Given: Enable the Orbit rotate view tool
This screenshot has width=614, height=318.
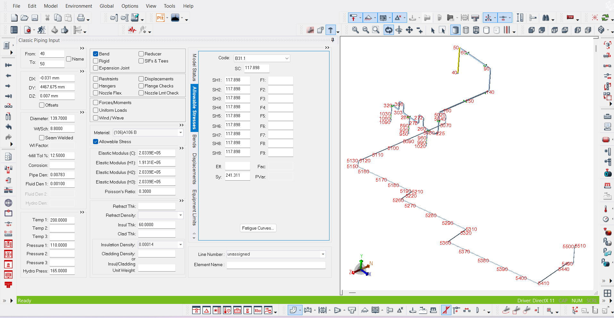Looking at the screenshot, I should pyautogui.click(x=389, y=30).
